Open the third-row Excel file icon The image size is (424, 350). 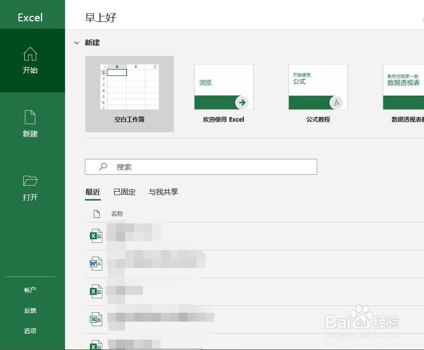[x=96, y=291]
